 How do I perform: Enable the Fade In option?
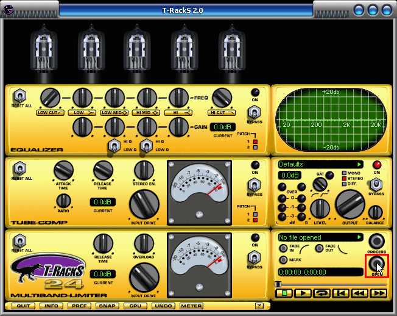(x=283, y=248)
